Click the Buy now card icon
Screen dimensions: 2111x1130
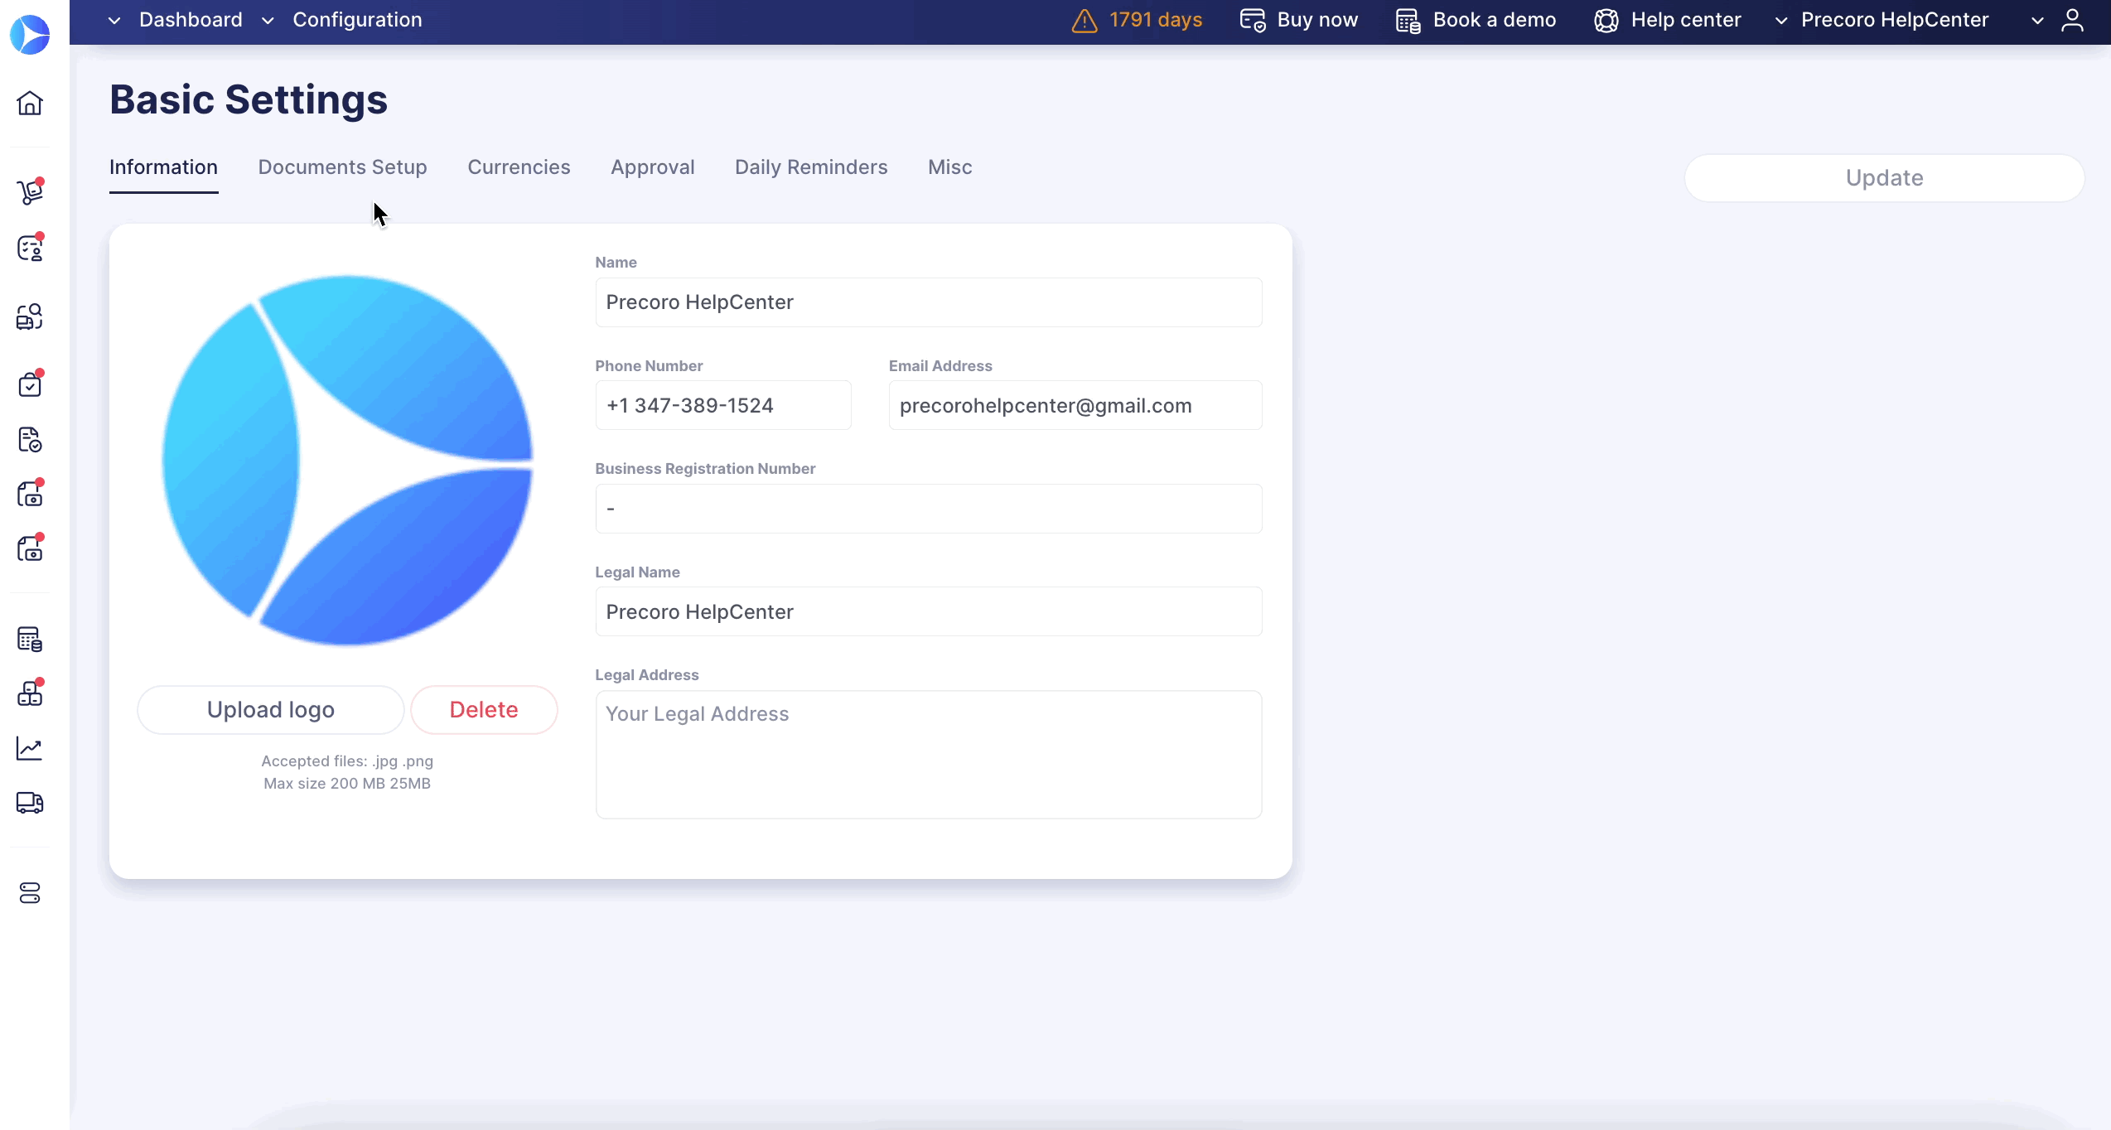[1253, 20]
